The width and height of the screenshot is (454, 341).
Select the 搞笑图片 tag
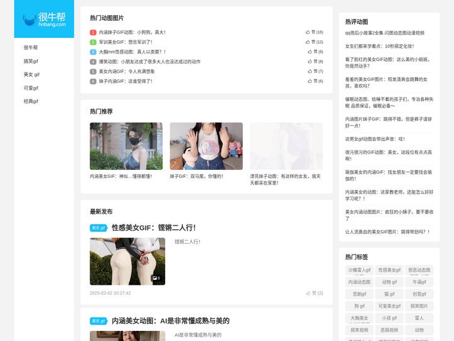point(419,306)
